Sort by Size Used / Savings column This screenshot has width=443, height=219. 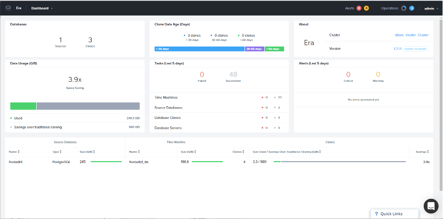pyautogui.click(x=286, y=152)
